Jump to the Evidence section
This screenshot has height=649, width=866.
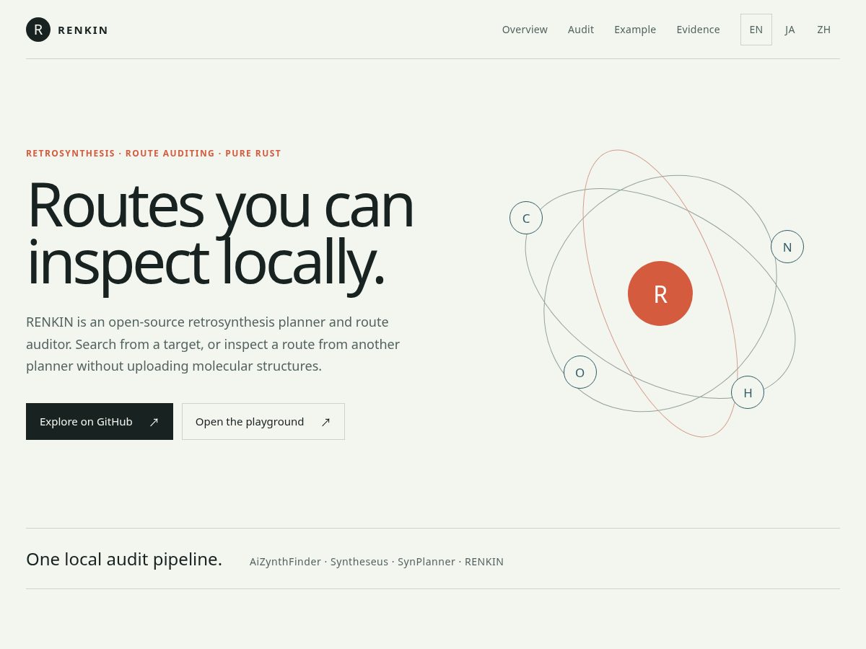tap(698, 30)
